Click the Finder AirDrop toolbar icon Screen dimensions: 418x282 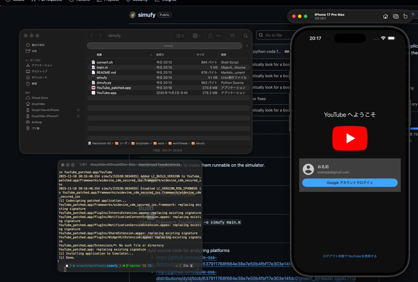pos(232,36)
